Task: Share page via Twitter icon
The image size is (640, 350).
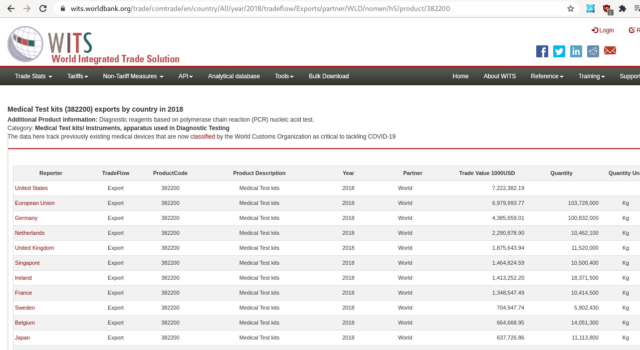Action: pos(559,51)
